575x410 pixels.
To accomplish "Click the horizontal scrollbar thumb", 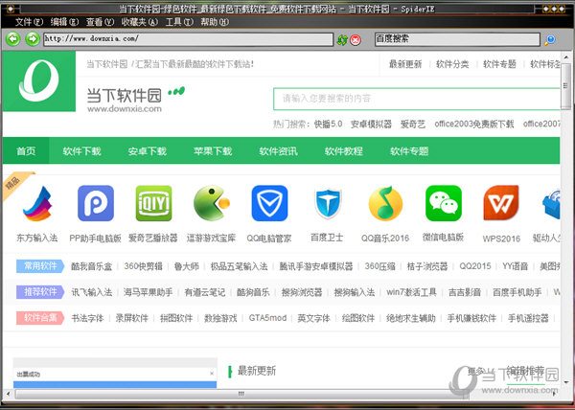I will (x=242, y=395).
